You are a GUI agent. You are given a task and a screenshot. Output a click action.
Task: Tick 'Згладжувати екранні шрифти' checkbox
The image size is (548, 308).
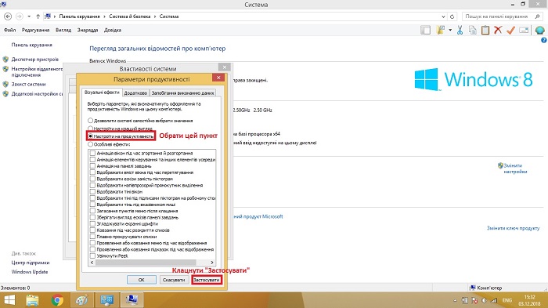[92, 223]
